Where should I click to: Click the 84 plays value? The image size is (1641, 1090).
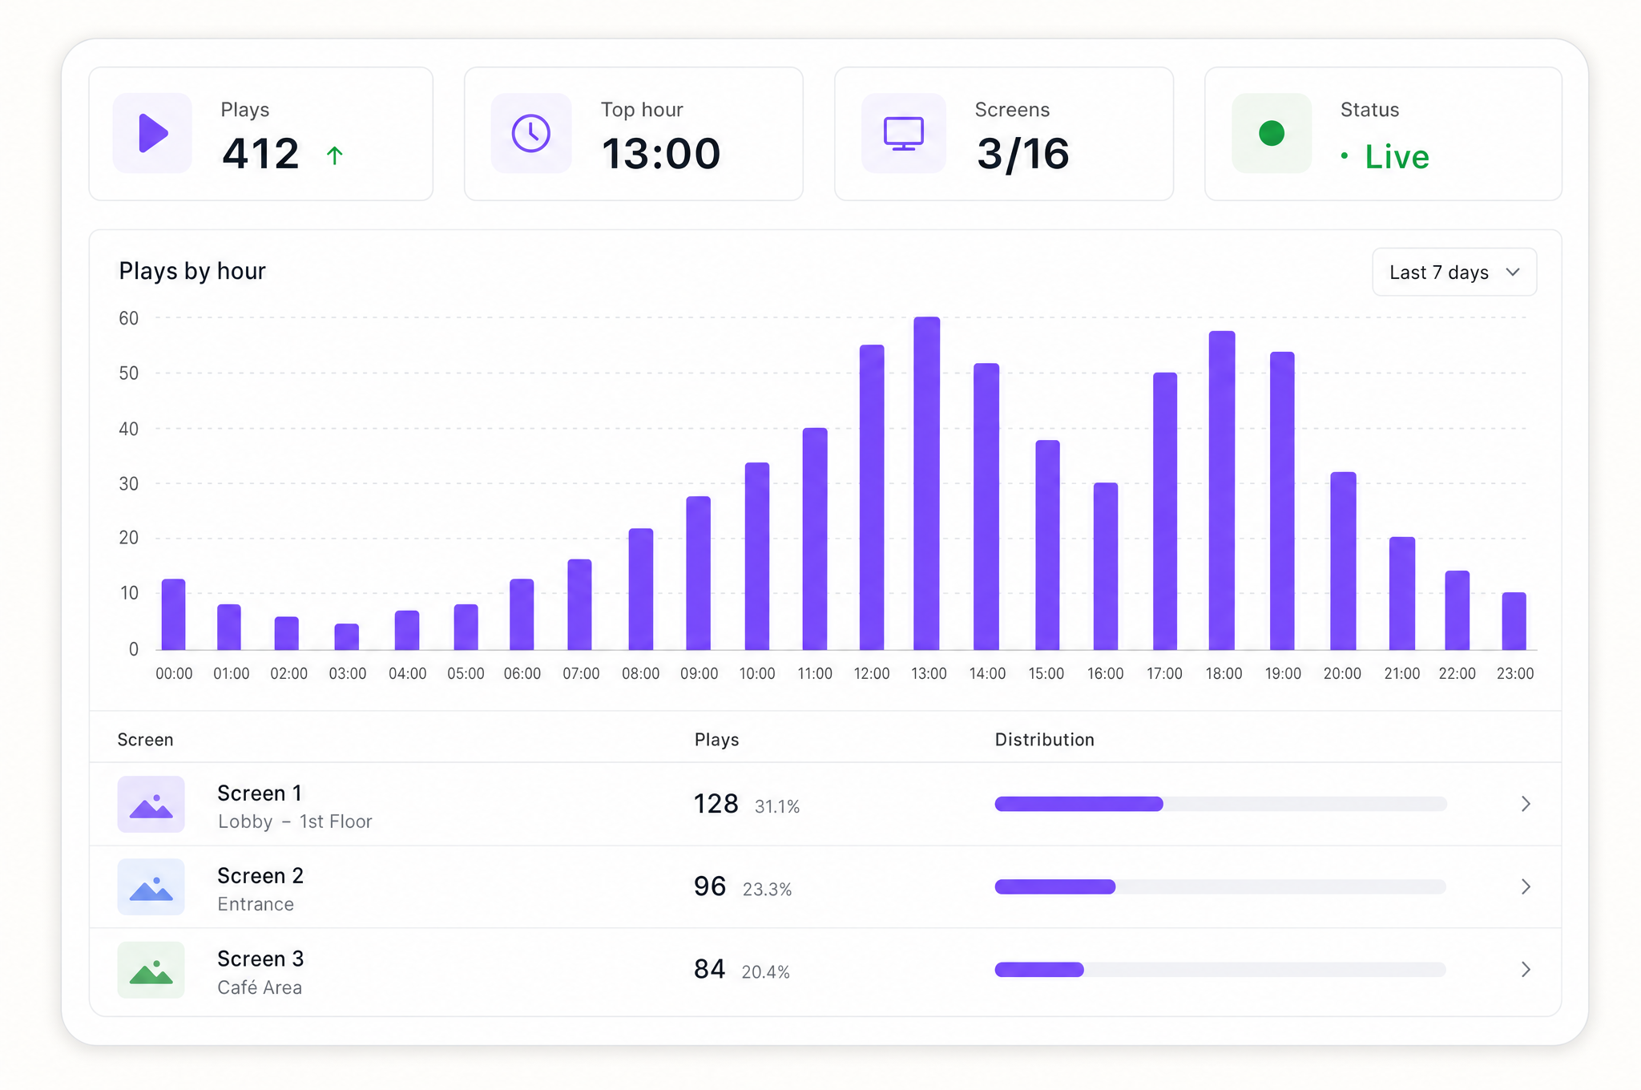point(709,970)
